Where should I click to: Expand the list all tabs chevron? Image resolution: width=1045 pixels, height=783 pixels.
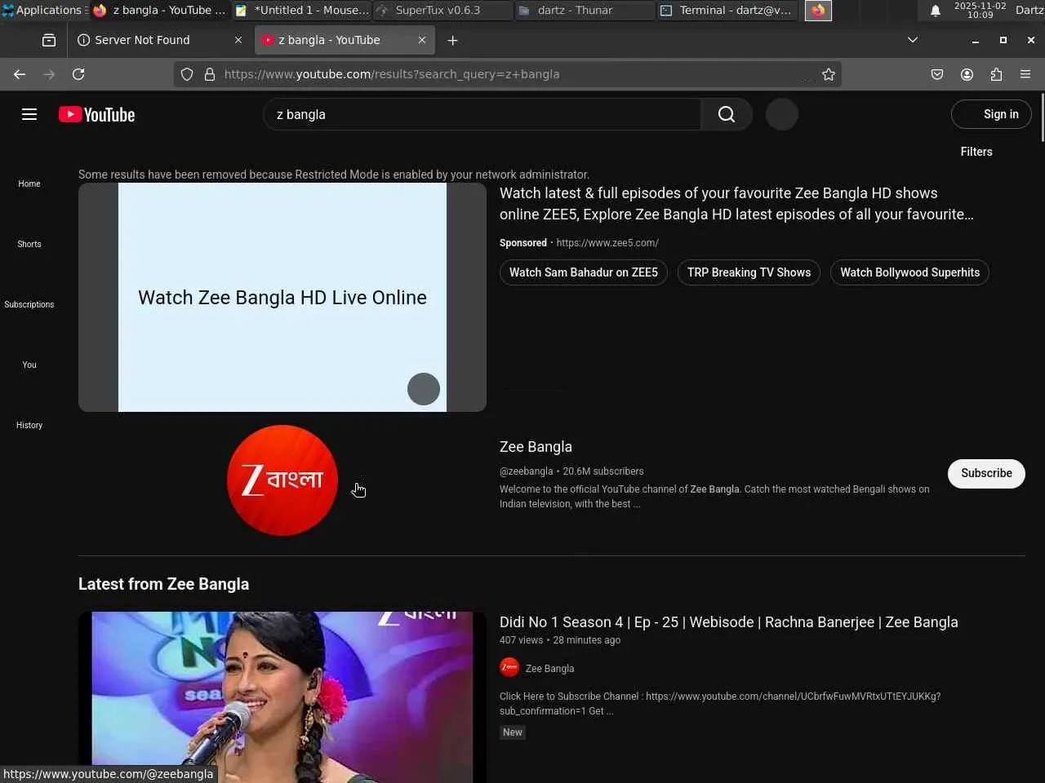click(x=913, y=40)
